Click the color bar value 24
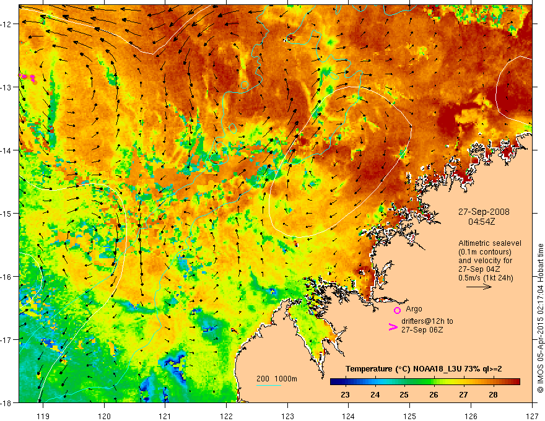 coord(375,394)
